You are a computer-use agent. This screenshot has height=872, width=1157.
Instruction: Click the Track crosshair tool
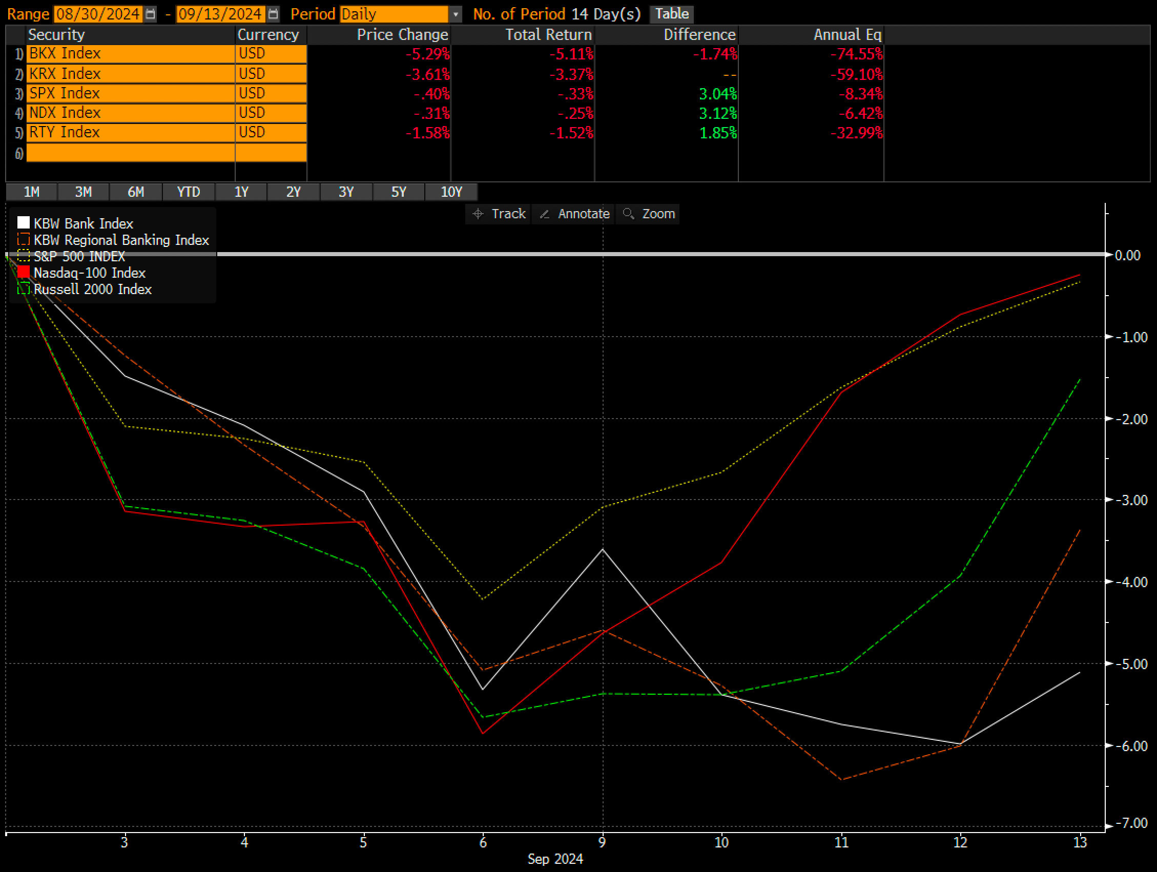pyautogui.click(x=499, y=214)
